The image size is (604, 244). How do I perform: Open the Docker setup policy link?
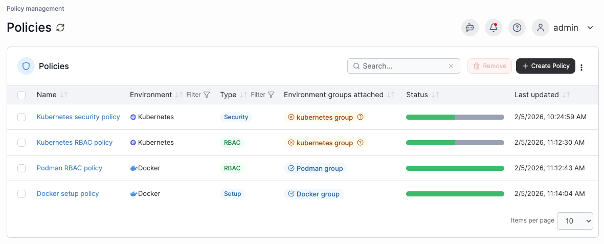[x=68, y=194]
